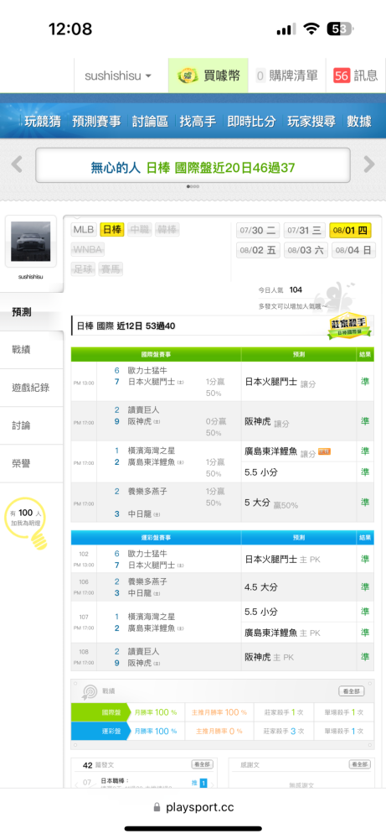
Task: Go to 玩競猜 in navigation bar
Action: pos(43,122)
